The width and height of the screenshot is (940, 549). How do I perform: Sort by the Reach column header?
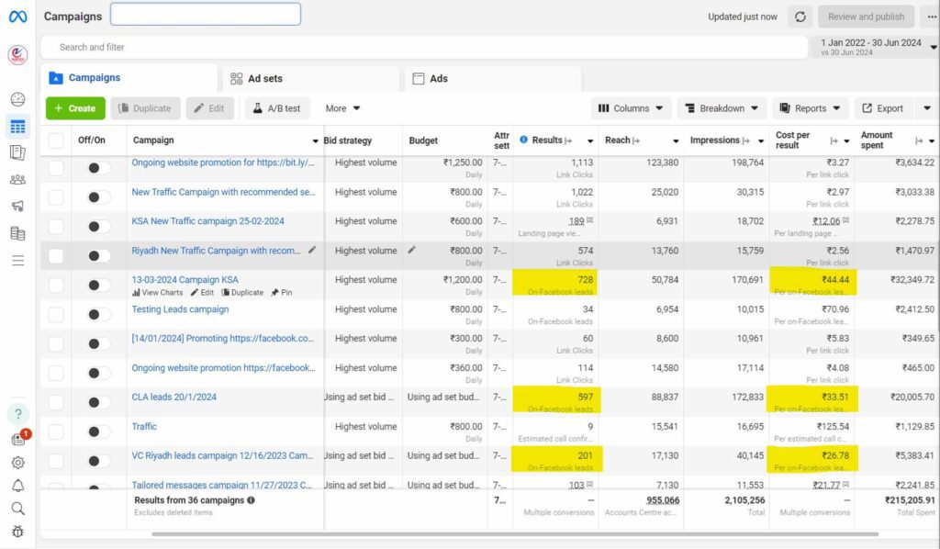pyautogui.click(x=617, y=140)
